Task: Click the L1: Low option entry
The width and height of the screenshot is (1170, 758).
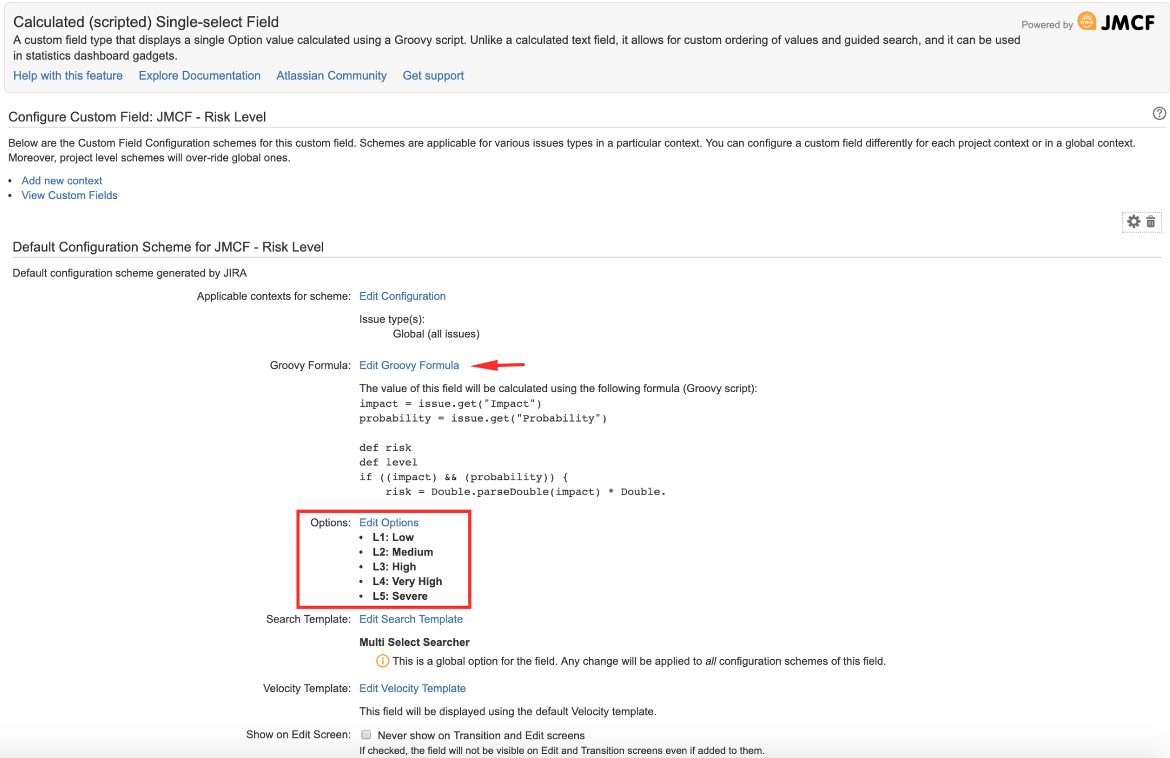Action: (x=393, y=537)
